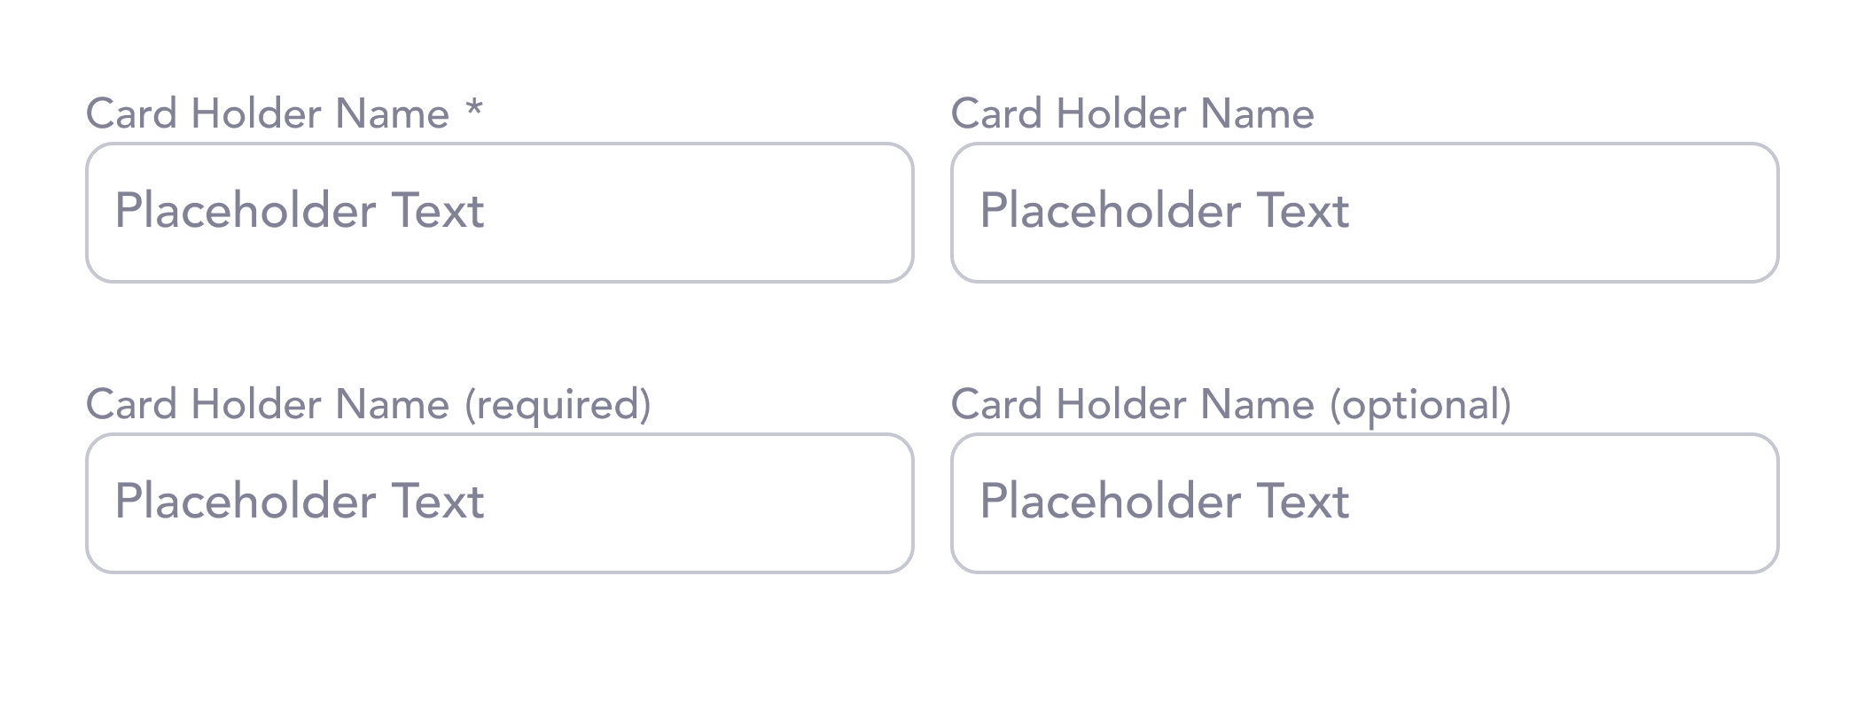Click Placeholder Text inside the optional field

click(x=1165, y=502)
